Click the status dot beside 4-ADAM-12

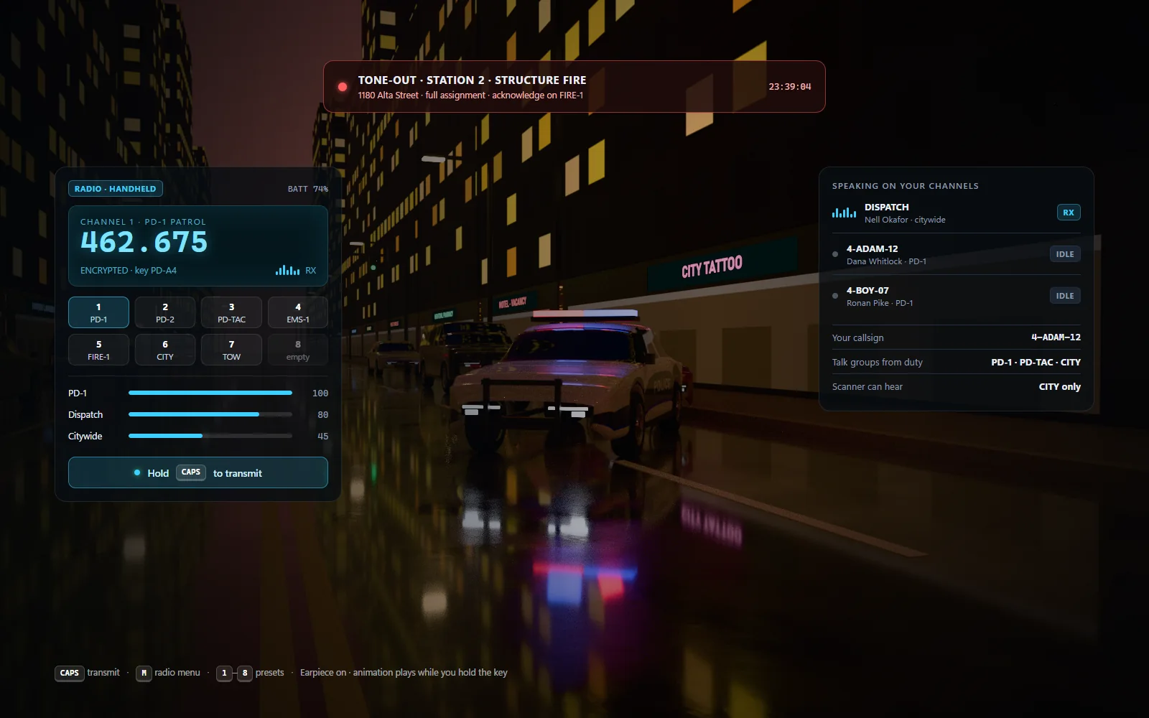pos(835,254)
